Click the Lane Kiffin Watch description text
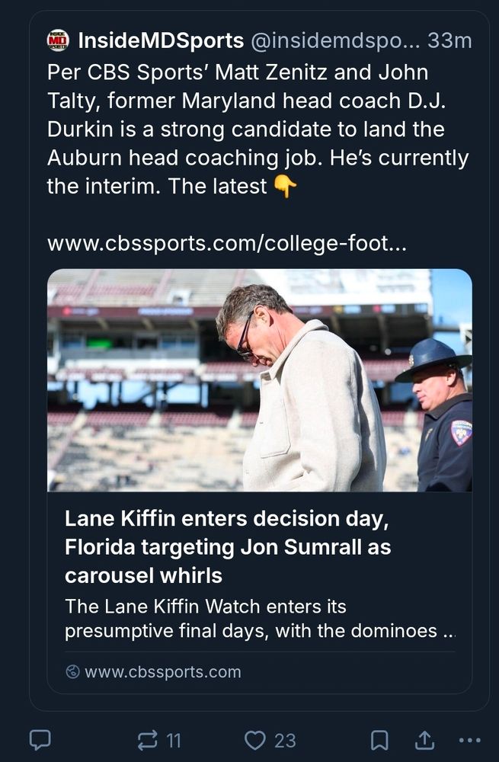Viewport: 499px width, 762px height. pos(229,619)
